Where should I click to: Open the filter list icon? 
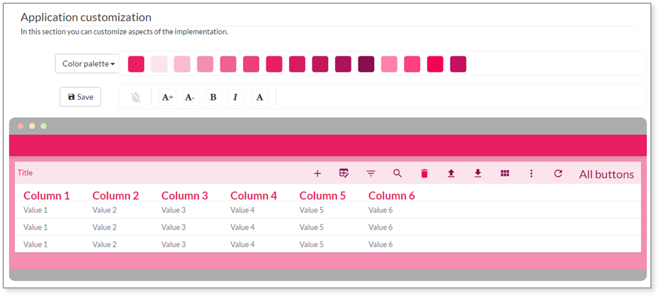tap(371, 173)
